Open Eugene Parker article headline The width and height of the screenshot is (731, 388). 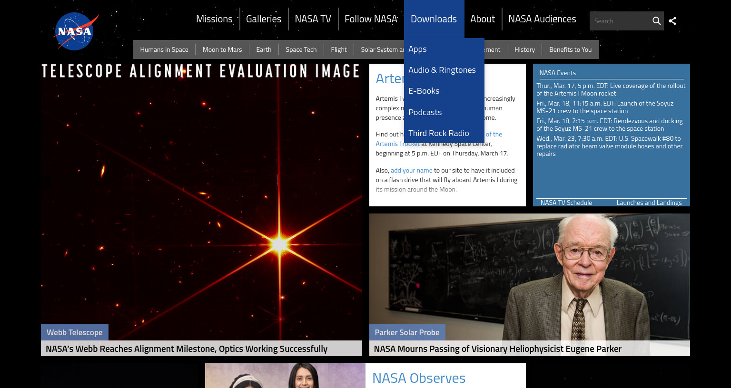pyautogui.click(x=498, y=349)
